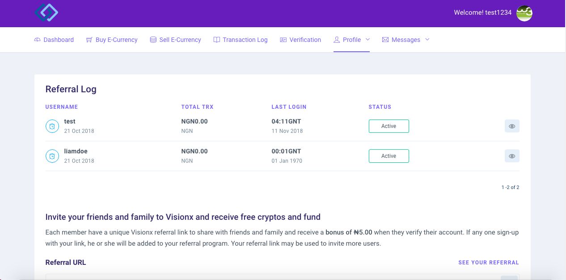Click the Sell E-Currency coins icon

[153, 40]
